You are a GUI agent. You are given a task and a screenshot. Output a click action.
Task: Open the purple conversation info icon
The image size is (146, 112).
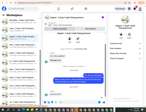[103, 17]
